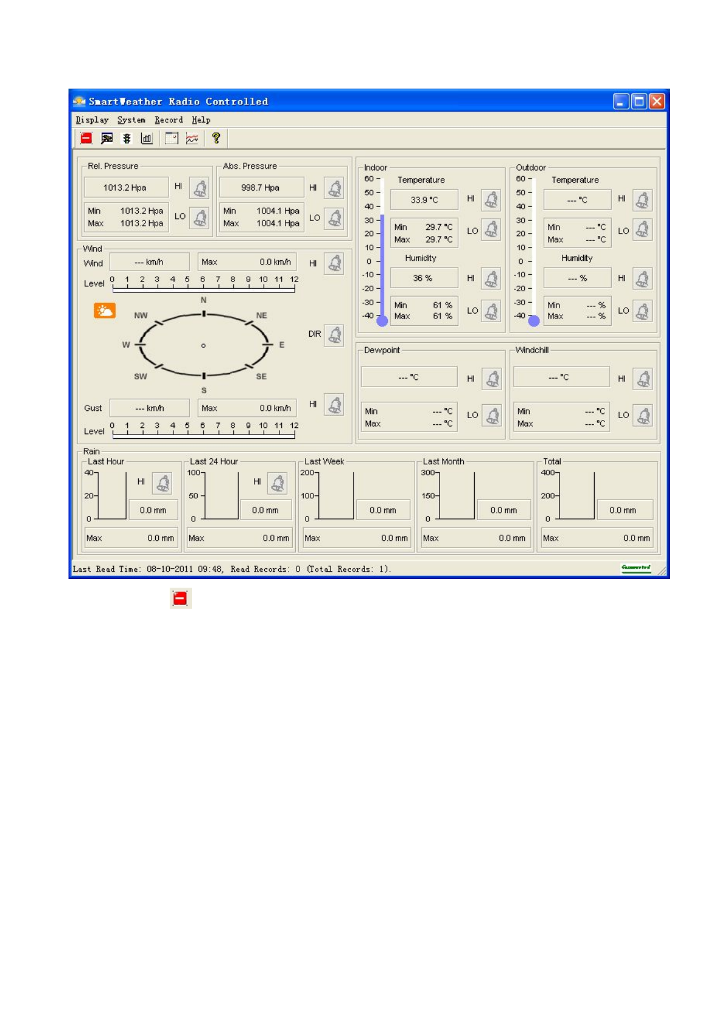The height and width of the screenshot is (1022, 722).
Task: Click the Indoor thermometer gauge
Action: pos(382,251)
